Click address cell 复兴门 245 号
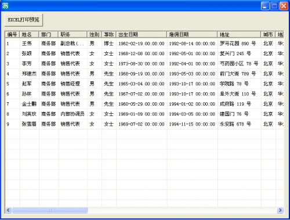This screenshot has height=220, width=290. click(x=240, y=53)
